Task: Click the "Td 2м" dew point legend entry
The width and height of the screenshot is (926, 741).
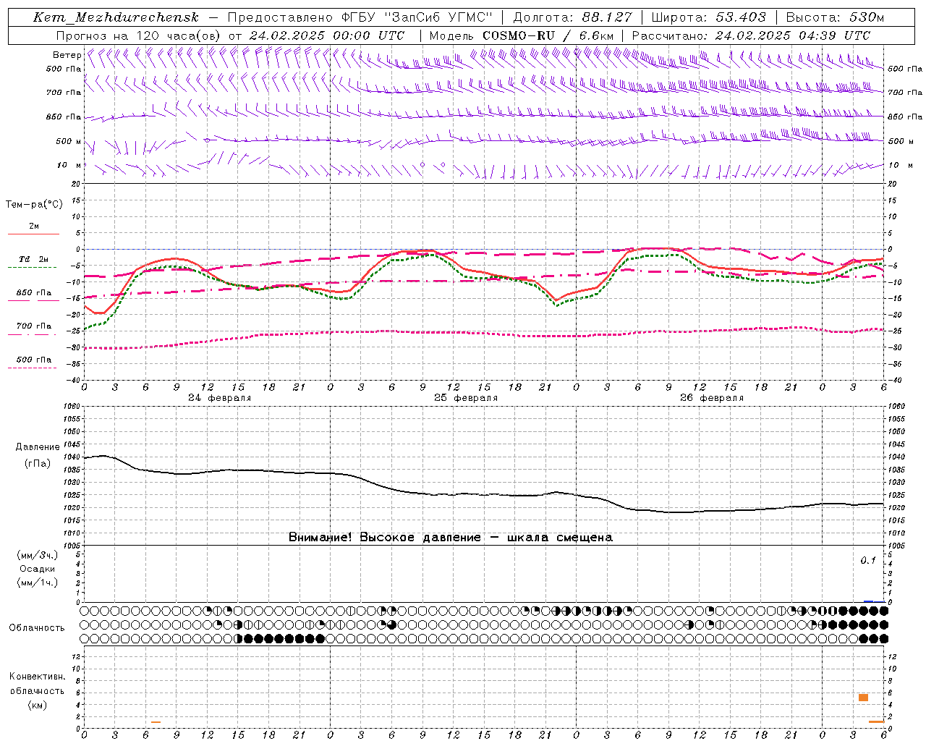Action: click(33, 259)
